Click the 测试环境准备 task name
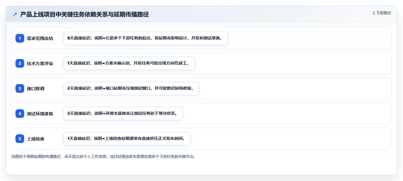The image size is (403, 181). (x=40, y=114)
